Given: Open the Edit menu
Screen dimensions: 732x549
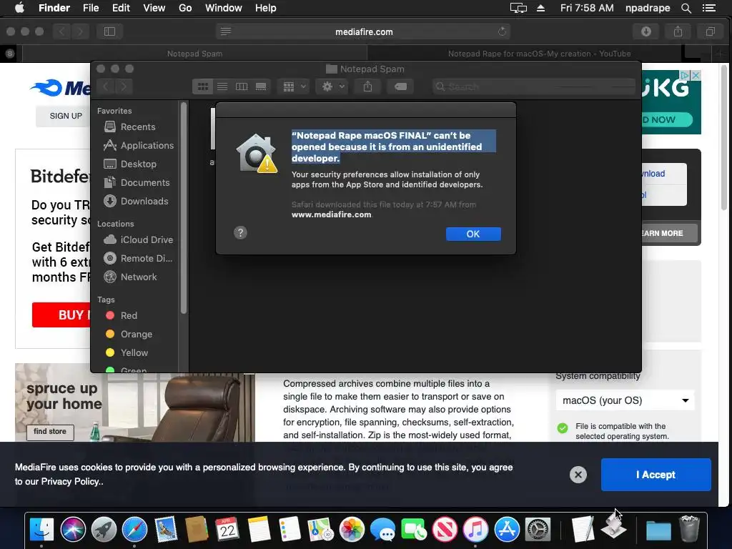Looking at the screenshot, I should click(121, 8).
